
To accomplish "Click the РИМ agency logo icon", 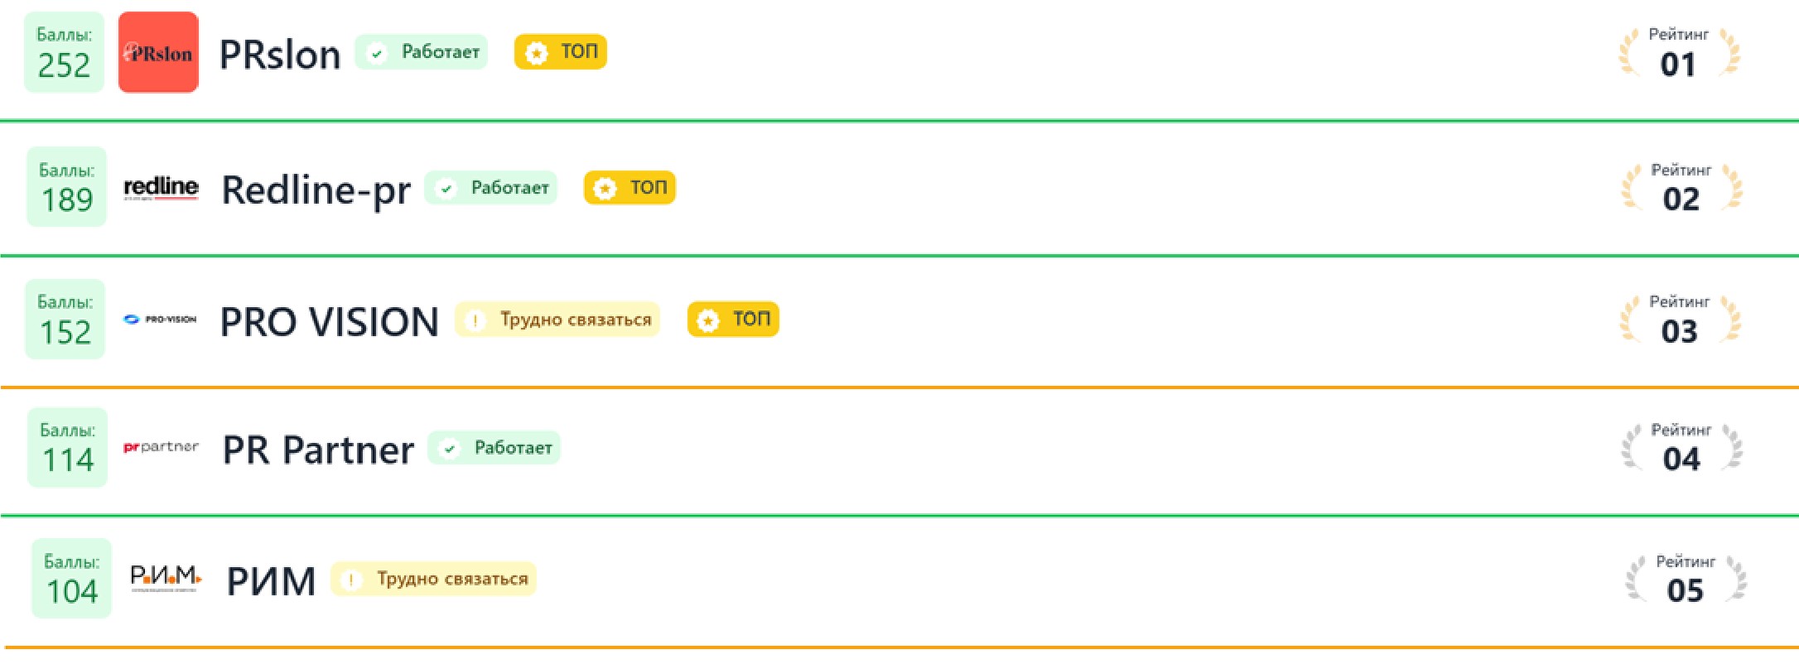I will click(166, 577).
